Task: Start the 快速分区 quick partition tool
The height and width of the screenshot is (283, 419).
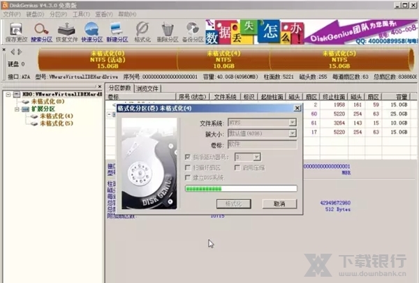Action: point(92,32)
